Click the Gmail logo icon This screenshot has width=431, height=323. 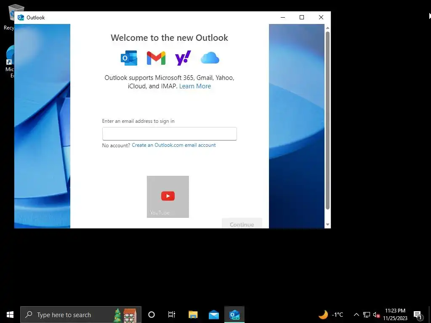point(156,58)
